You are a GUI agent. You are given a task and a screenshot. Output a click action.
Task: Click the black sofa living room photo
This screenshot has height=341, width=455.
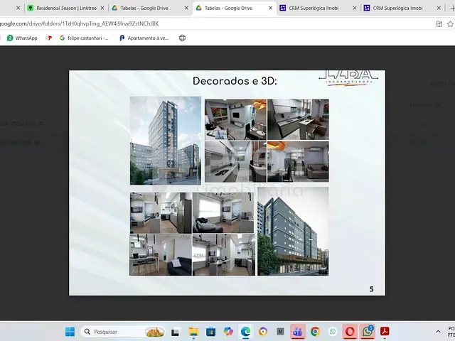[223, 212]
